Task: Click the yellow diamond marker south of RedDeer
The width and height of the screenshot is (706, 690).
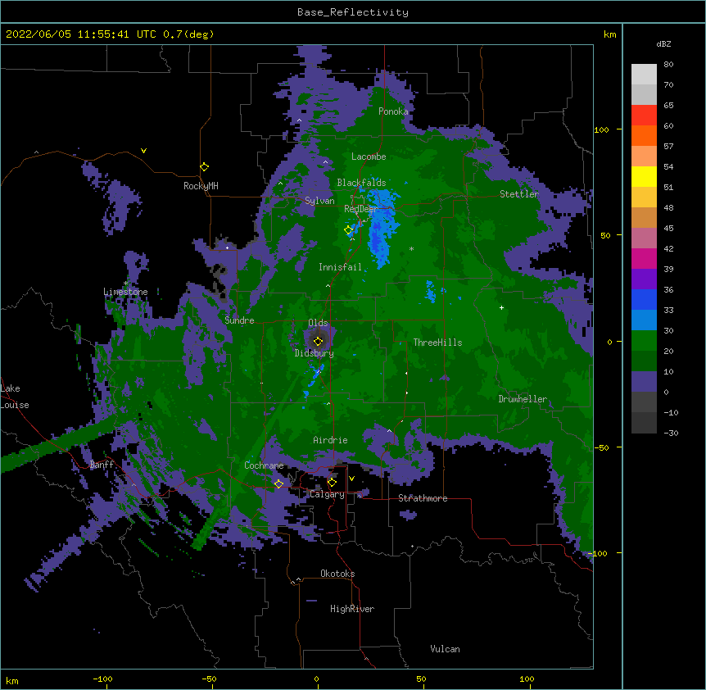Action: point(348,230)
